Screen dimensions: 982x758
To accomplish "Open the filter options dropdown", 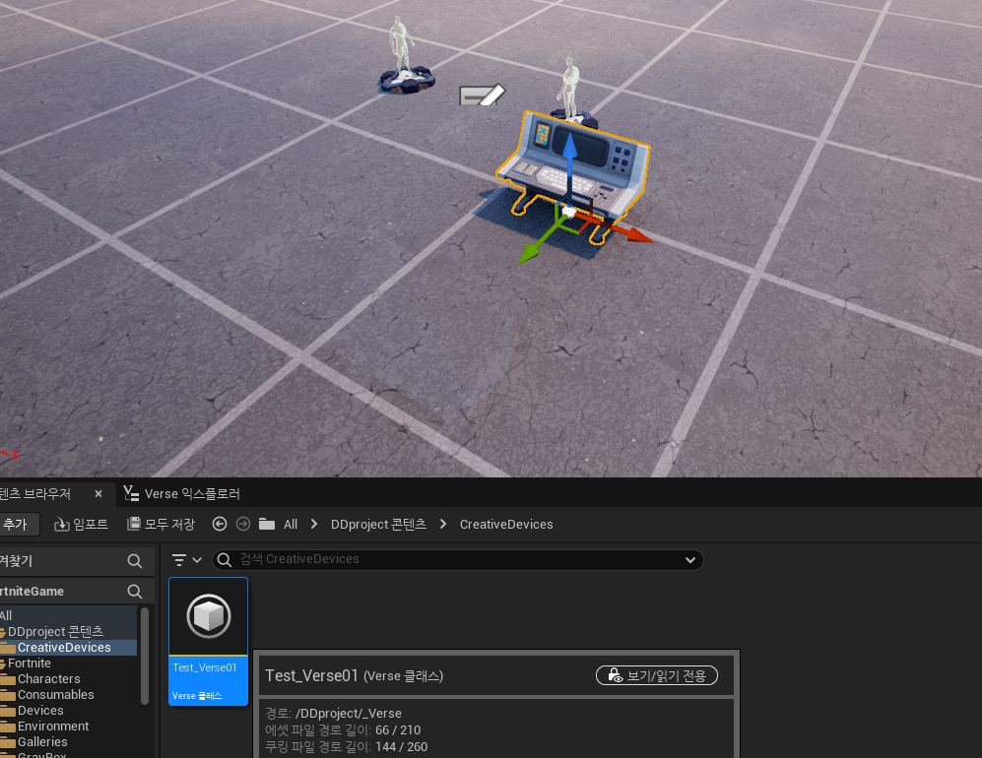I will tap(186, 559).
